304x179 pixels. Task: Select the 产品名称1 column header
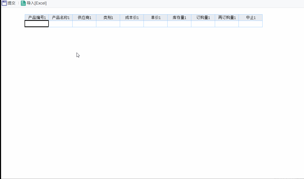(60, 18)
